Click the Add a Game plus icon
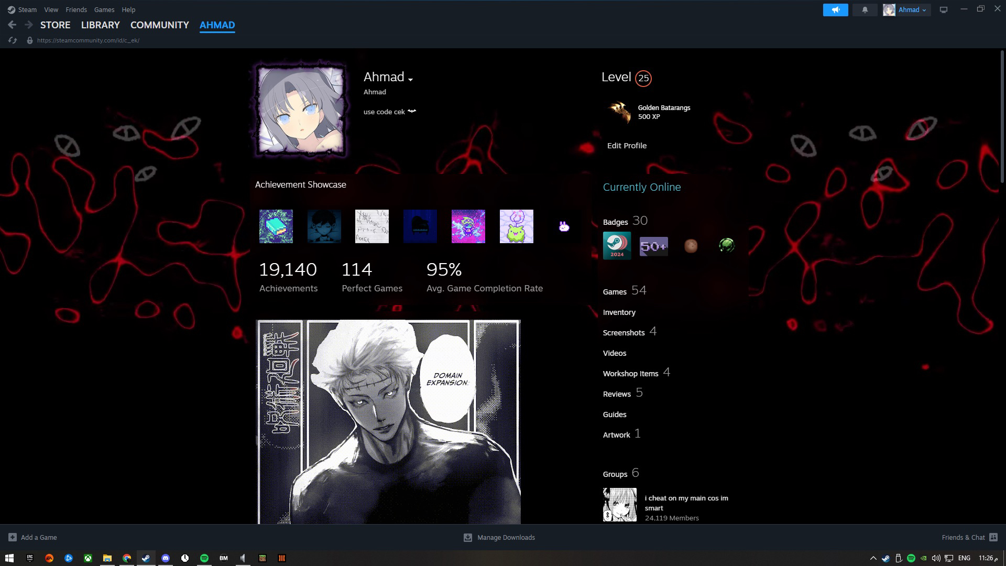 [13, 537]
